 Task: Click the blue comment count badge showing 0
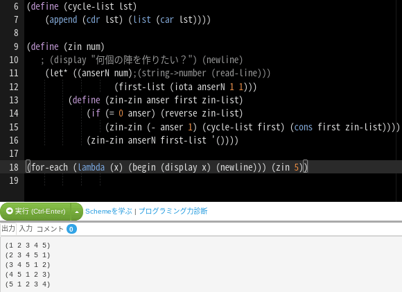71,229
